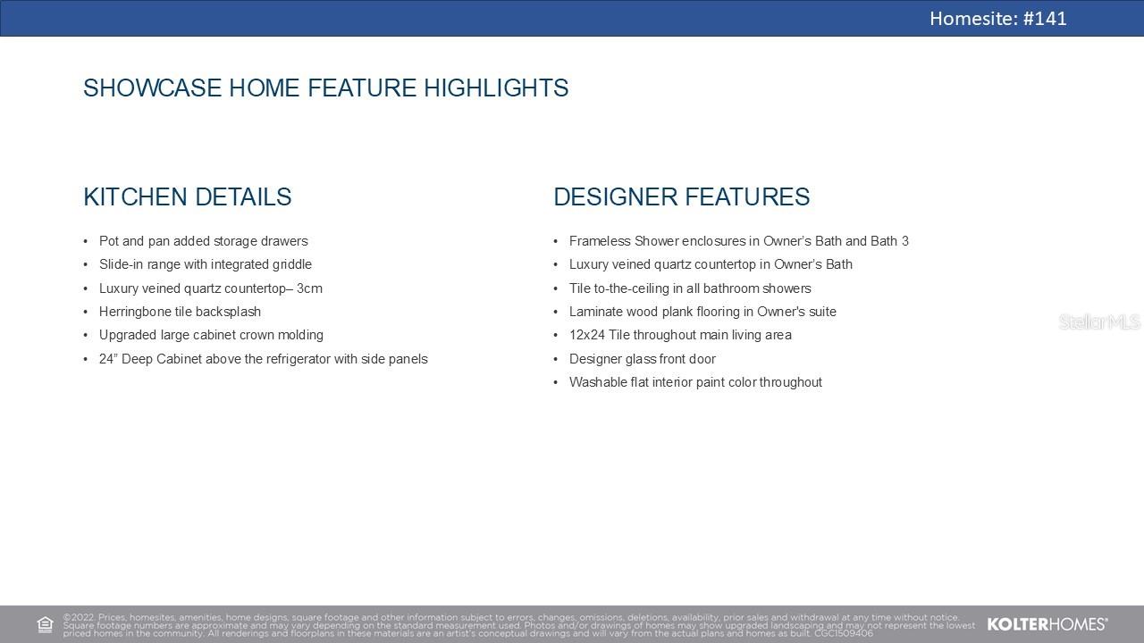Click the quartz countertop in Owner's Bath item
Viewport: 1144px width, 643px height.
tap(711, 264)
